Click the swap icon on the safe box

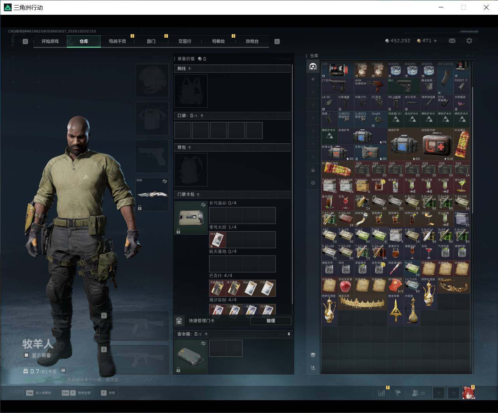[203, 343]
